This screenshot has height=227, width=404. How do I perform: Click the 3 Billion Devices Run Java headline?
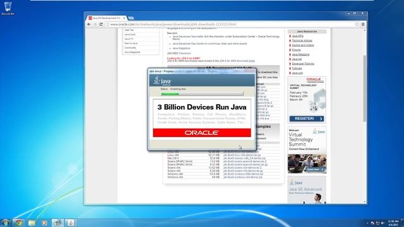pyautogui.click(x=202, y=107)
